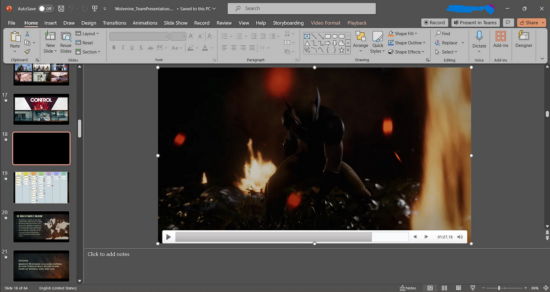Open the Transitions tab

pyautogui.click(x=114, y=23)
